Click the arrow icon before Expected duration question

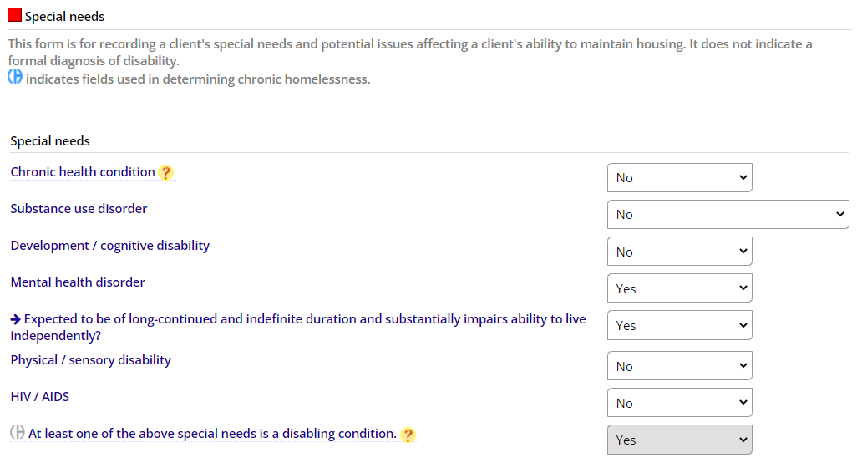16,319
